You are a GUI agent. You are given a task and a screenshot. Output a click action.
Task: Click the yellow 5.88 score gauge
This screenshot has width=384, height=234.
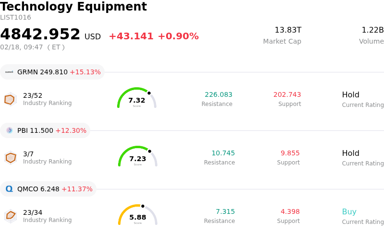(138, 215)
